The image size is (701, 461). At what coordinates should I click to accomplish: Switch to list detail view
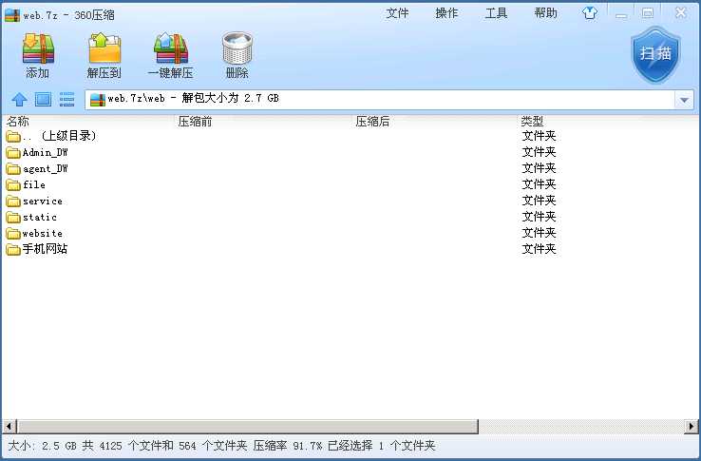coord(66,99)
